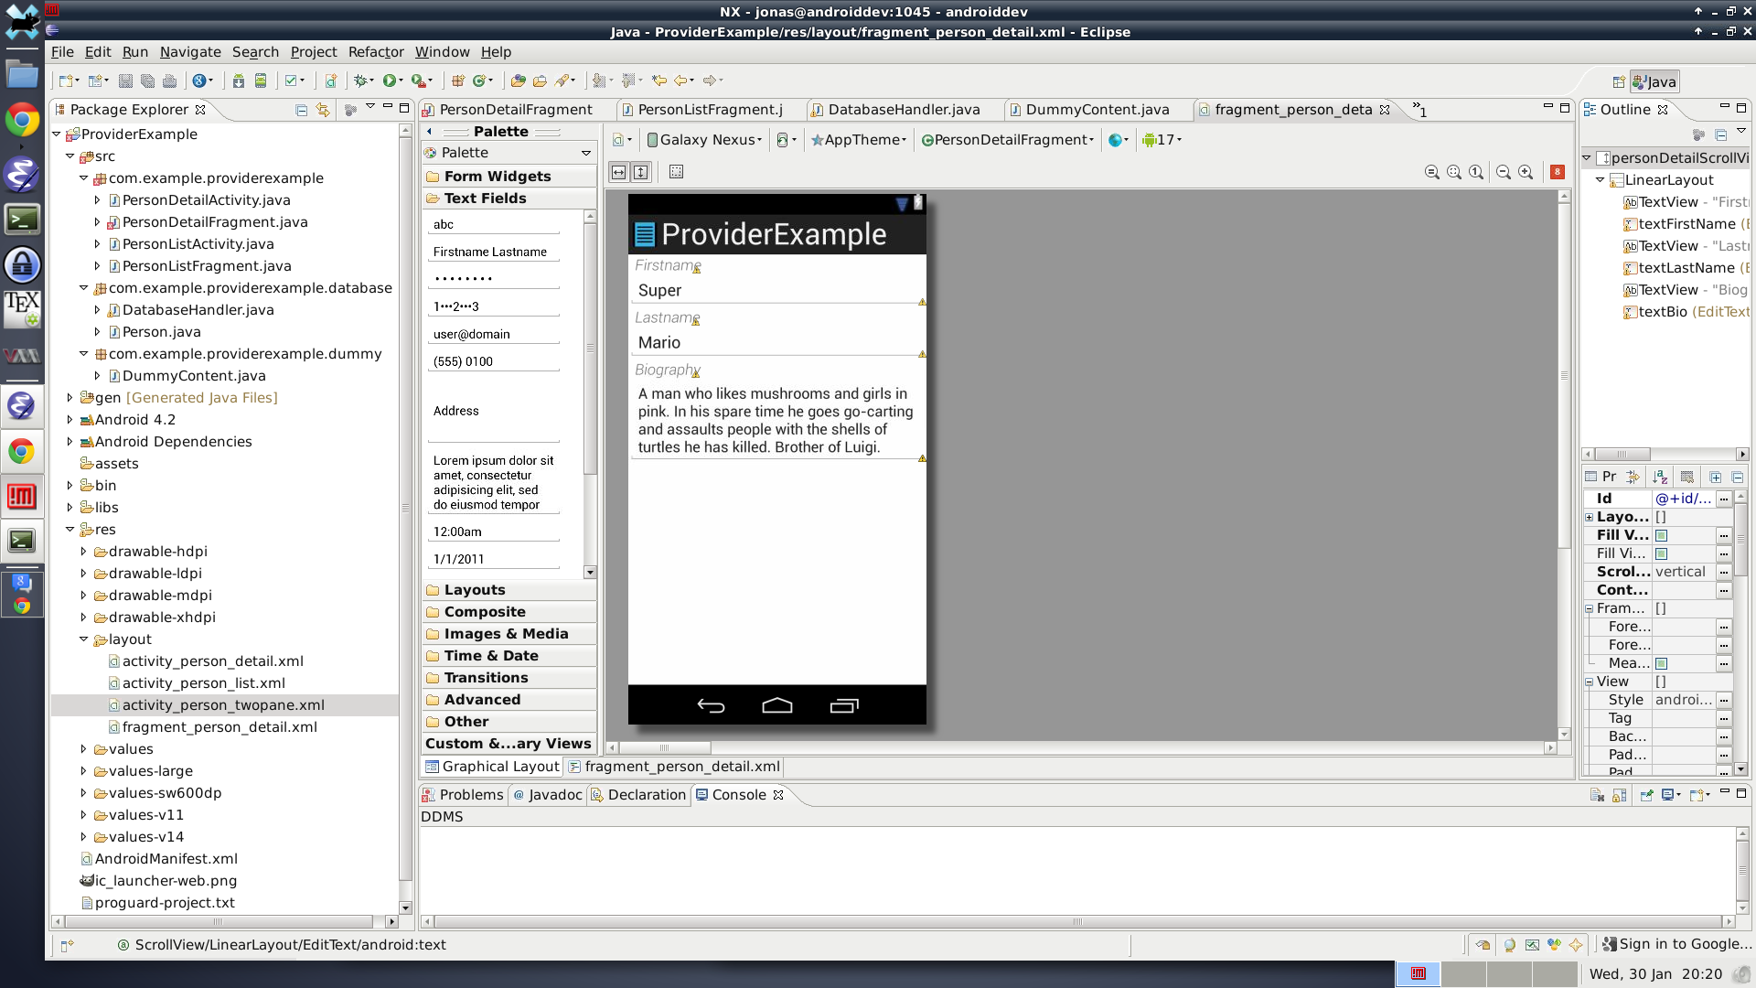Click Link with Editor icon
Image resolution: width=1756 pixels, height=988 pixels.
click(x=323, y=110)
